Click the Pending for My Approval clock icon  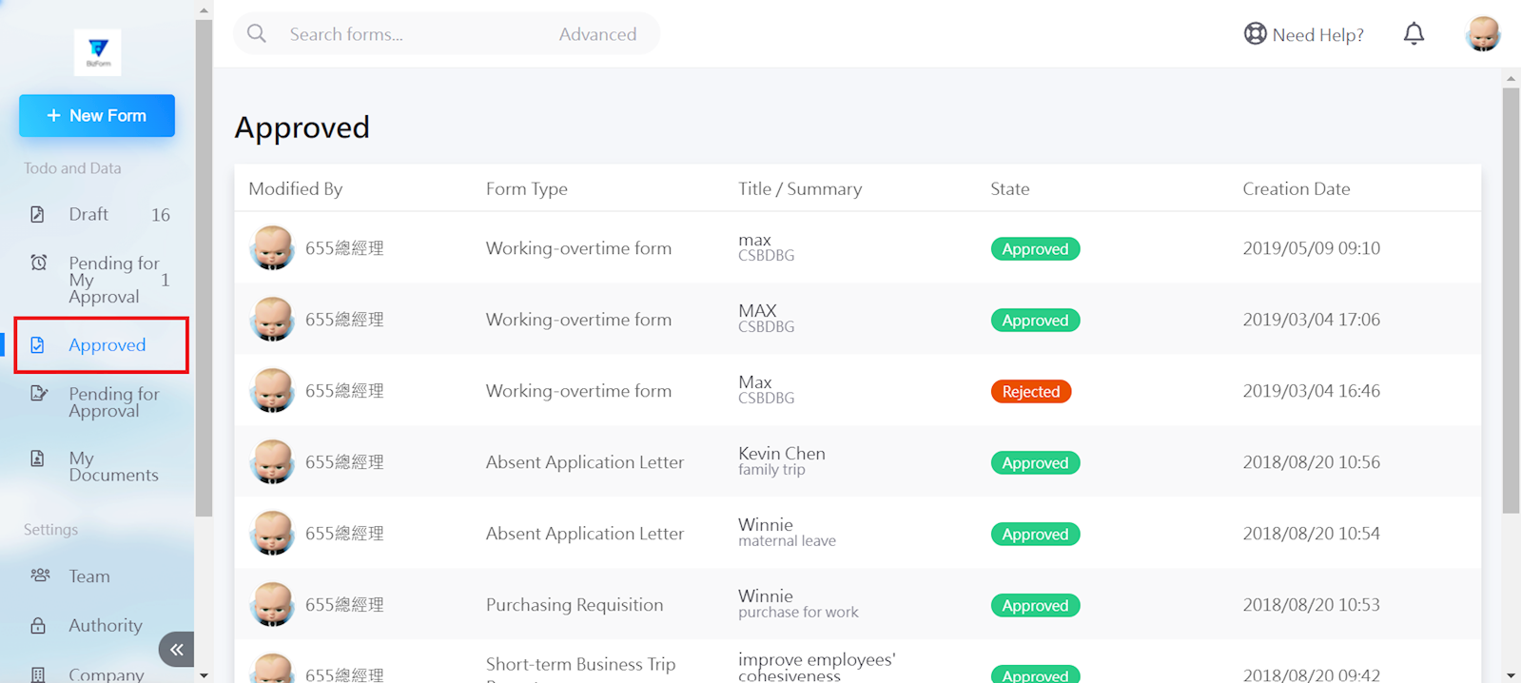coord(39,263)
